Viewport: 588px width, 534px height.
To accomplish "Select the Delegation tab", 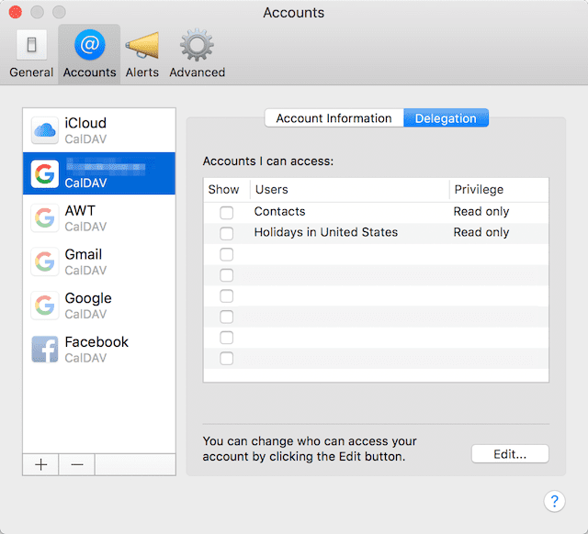I will click(446, 118).
